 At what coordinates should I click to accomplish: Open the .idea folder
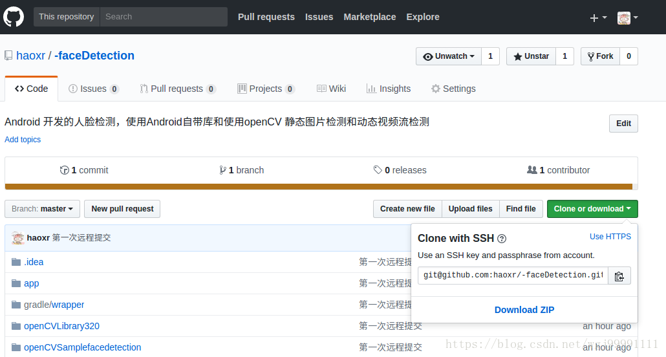coord(34,262)
